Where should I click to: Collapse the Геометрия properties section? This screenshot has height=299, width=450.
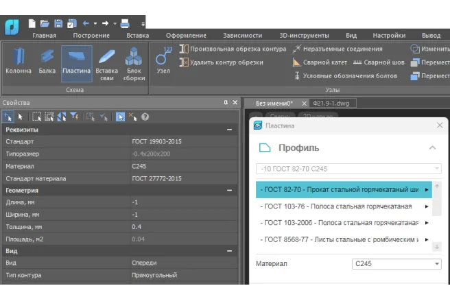[x=230, y=191]
